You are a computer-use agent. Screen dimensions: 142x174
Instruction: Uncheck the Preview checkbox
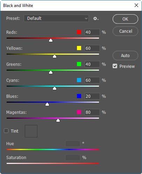pos(115,66)
